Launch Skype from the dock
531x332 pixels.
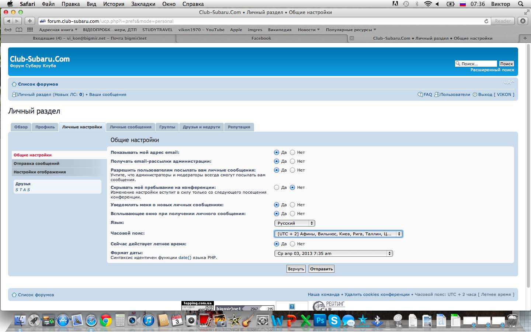pyautogui.click(x=334, y=321)
